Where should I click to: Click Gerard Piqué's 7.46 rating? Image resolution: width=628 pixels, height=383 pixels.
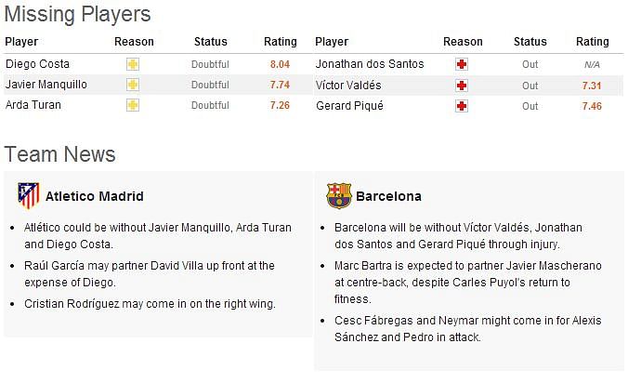(592, 106)
